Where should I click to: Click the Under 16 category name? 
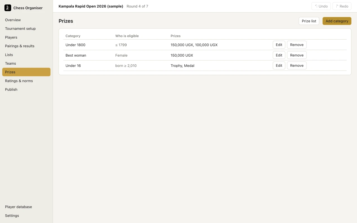pos(73,66)
